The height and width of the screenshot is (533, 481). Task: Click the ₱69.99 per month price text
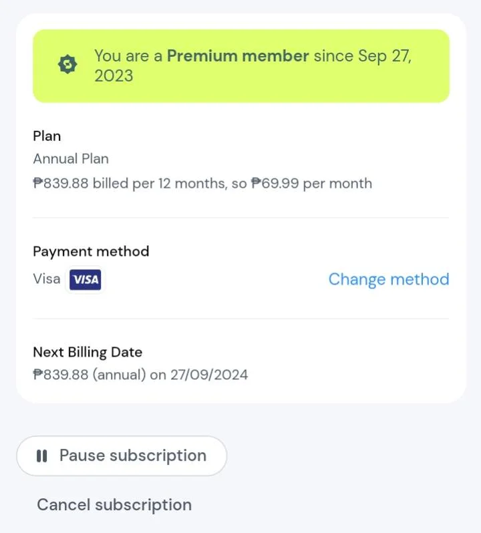pos(311,184)
